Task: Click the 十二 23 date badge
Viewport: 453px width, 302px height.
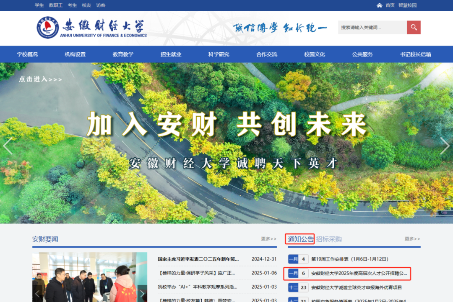Action: 298,287
